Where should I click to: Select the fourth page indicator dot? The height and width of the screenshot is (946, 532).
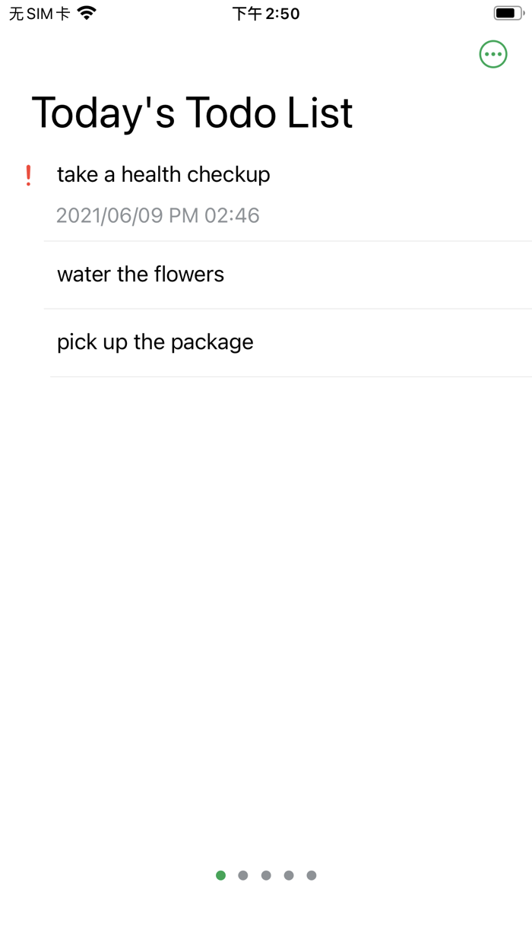tap(289, 875)
